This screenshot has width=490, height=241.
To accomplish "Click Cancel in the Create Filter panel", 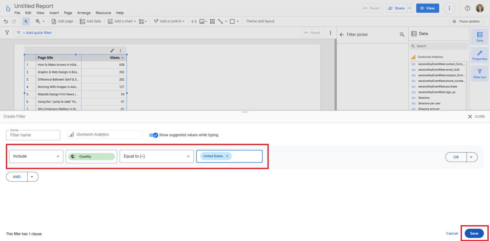I will (x=452, y=233).
